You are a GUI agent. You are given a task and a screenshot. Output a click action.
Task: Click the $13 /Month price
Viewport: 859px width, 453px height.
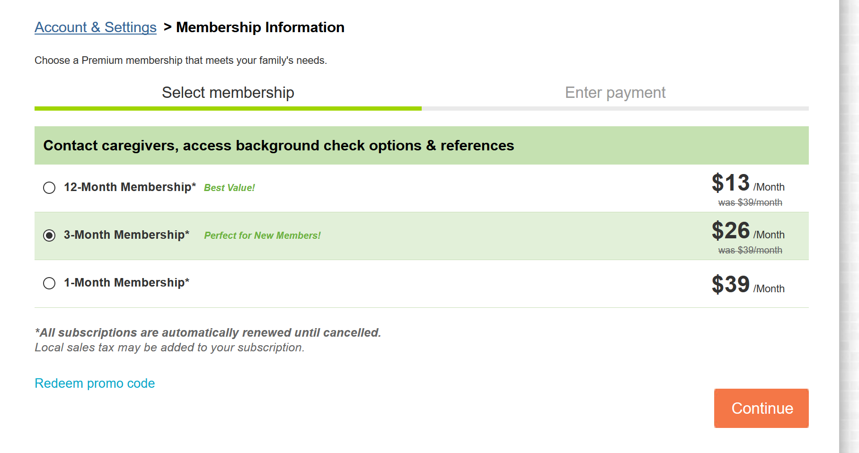[747, 183]
